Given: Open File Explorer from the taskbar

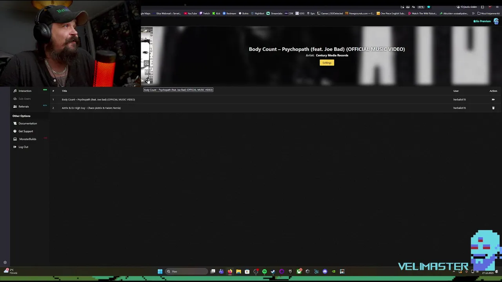Looking at the screenshot, I should click(238, 271).
